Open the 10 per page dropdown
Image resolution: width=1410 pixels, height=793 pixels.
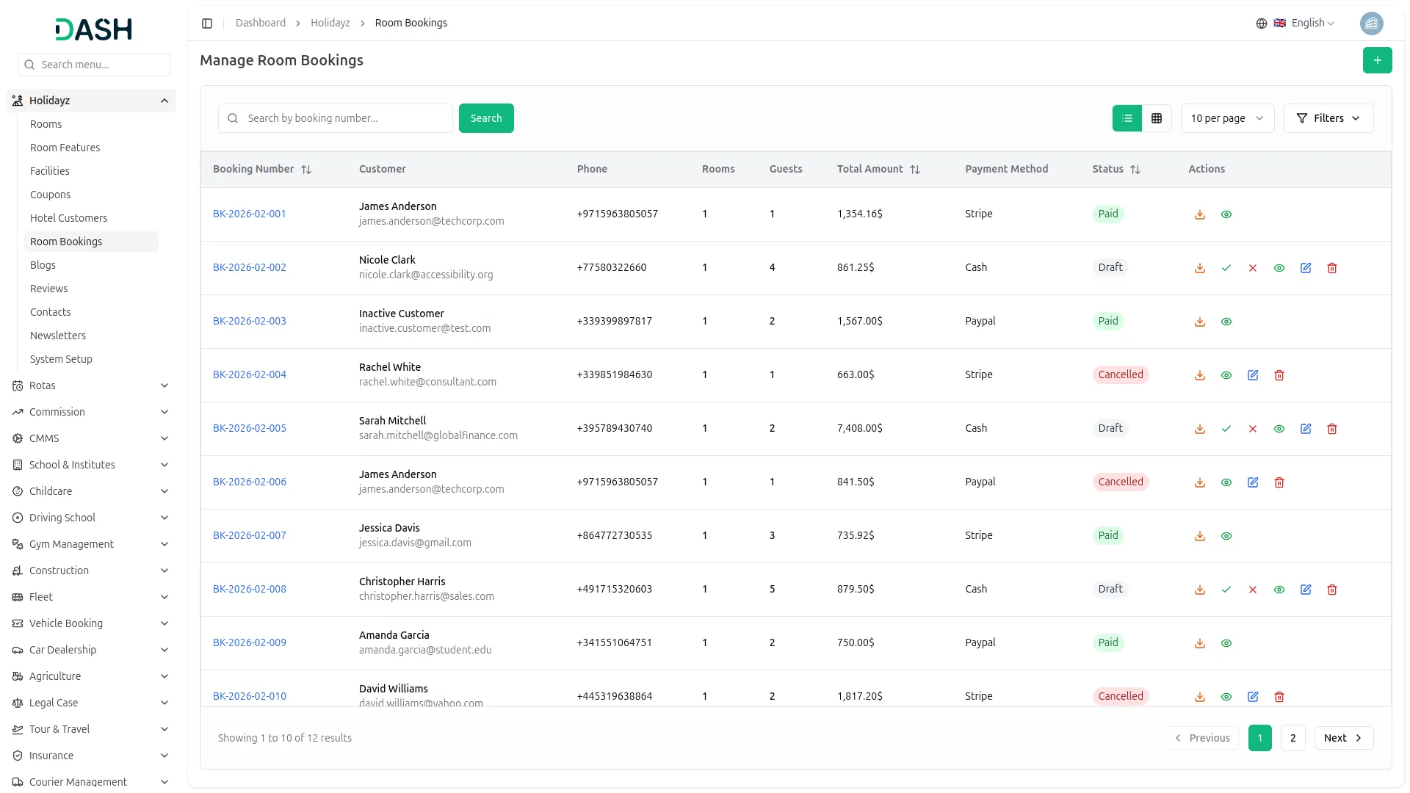pos(1226,118)
